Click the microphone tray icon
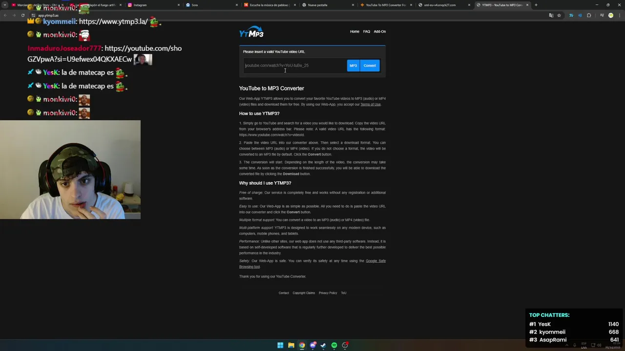 click(575, 345)
